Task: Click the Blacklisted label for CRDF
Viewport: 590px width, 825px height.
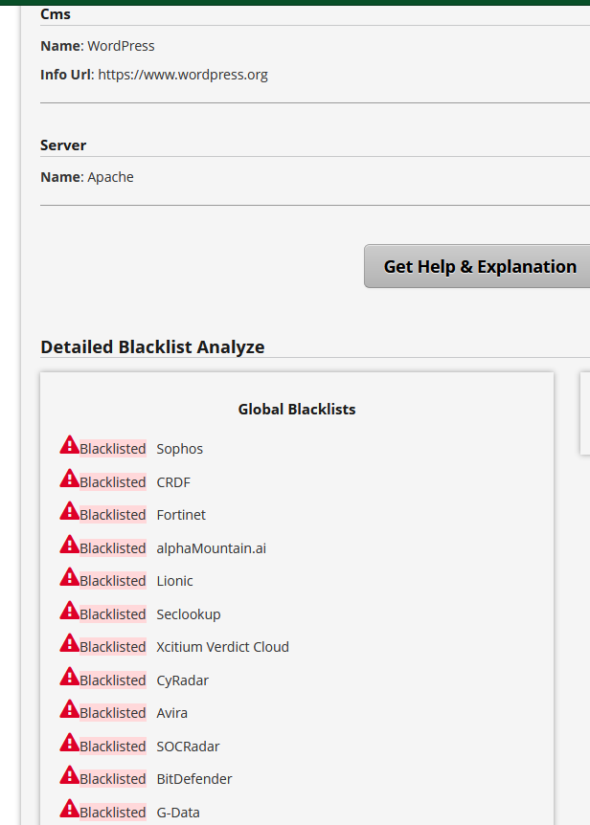Action: [113, 482]
